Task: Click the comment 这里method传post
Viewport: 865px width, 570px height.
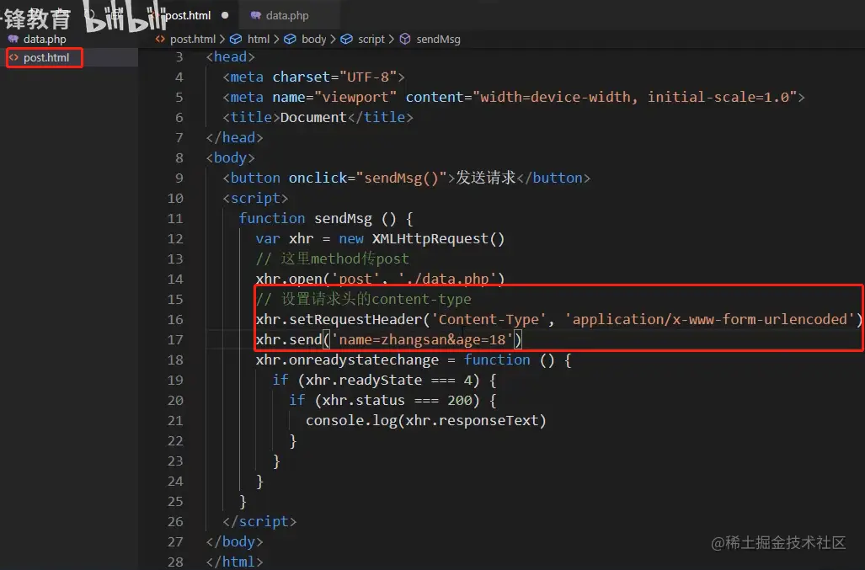Action: pyautogui.click(x=332, y=258)
